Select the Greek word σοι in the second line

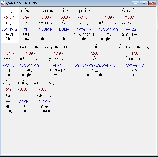click(7, 47)
